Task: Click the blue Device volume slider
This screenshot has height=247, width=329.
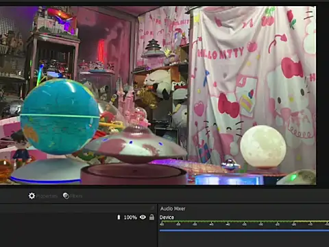Action: [244, 231]
